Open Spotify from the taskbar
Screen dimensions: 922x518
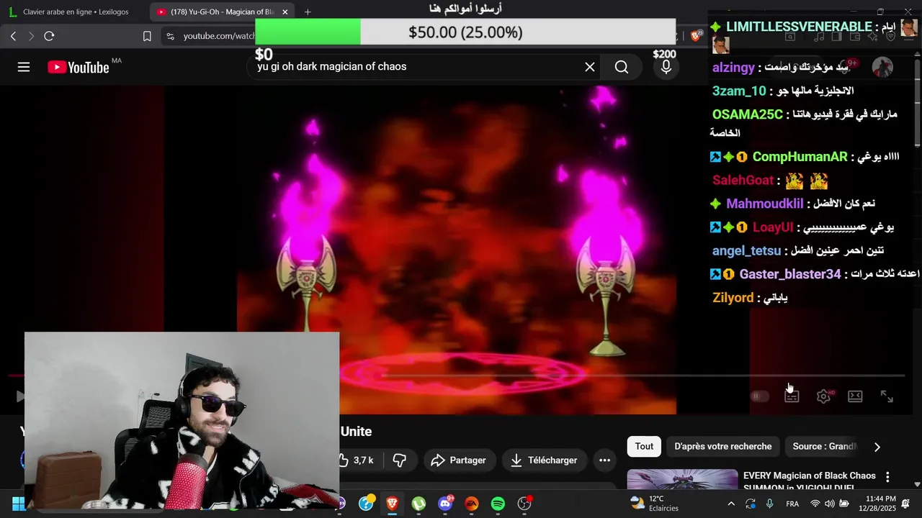click(x=498, y=504)
